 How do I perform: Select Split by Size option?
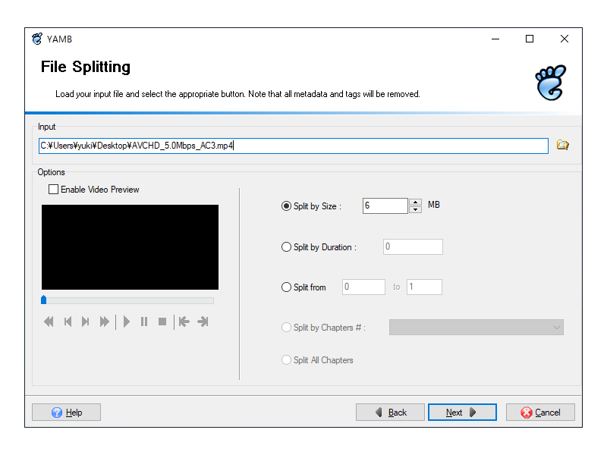pos(286,206)
